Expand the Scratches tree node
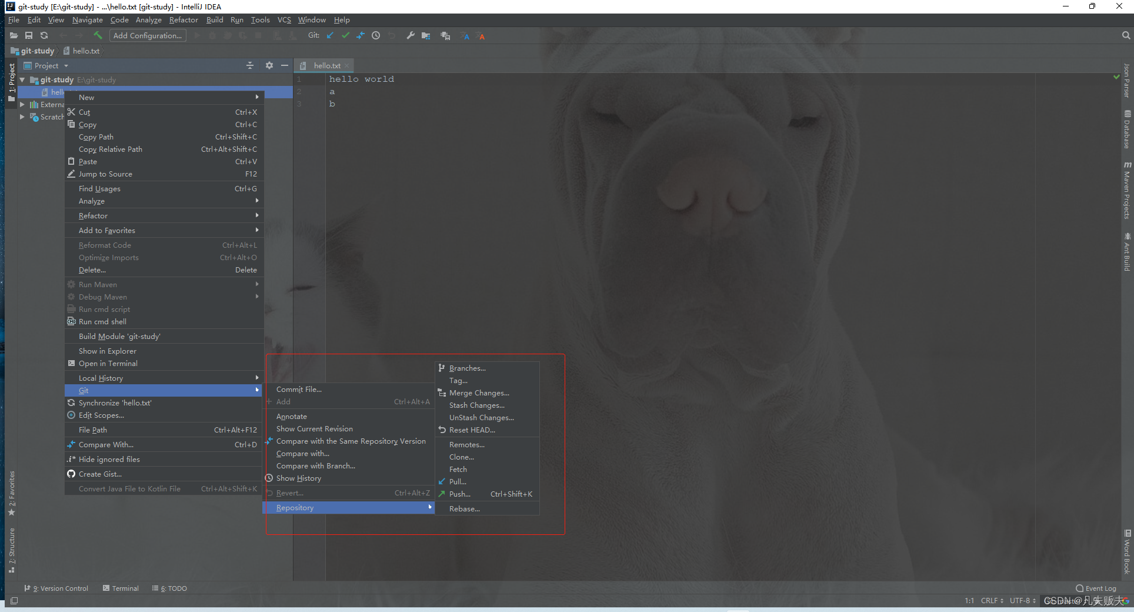Viewport: 1134px width, 612px height. [x=22, y=117]
